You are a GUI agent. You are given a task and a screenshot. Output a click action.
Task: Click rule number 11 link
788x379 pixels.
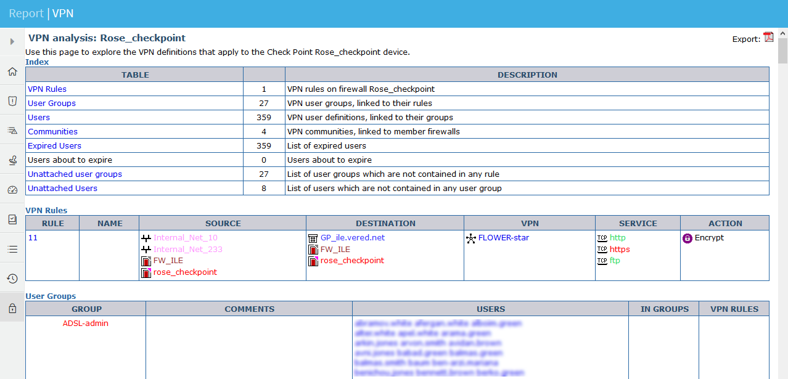tap(33, 238)
